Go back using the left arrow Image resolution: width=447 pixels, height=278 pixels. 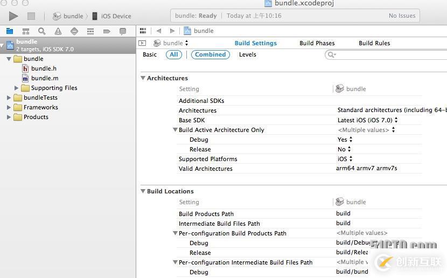point(158,31)
